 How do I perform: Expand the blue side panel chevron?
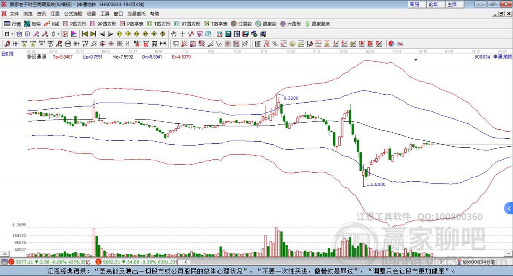pos(509,208)
